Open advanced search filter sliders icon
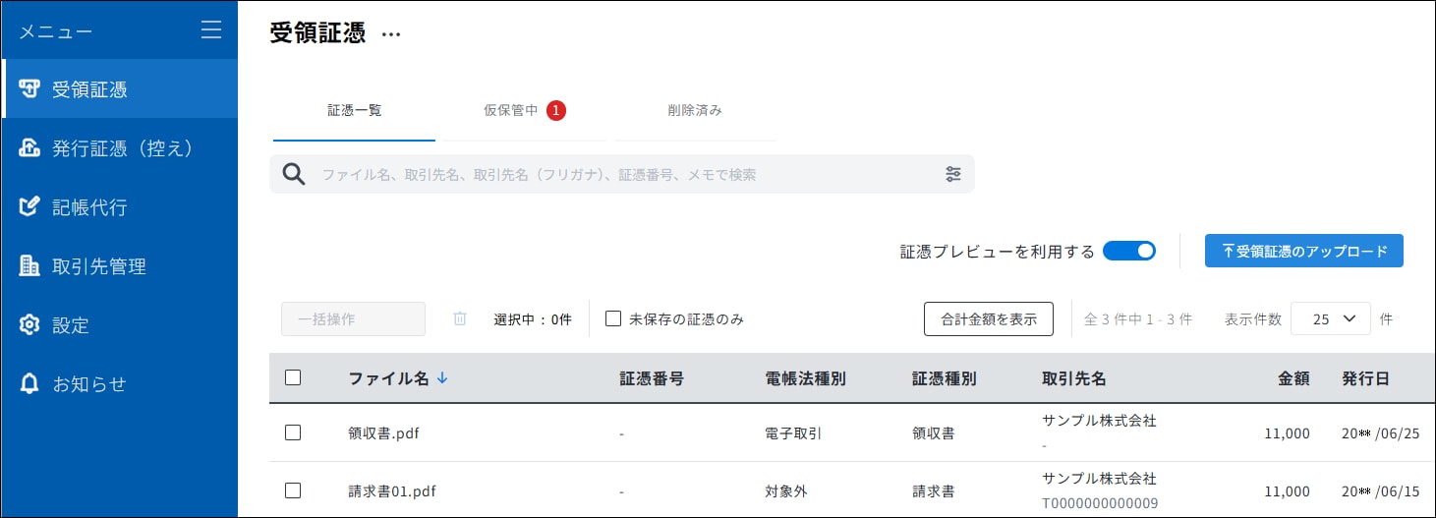This screenshot has width=1436, height=518. point(953,174)
